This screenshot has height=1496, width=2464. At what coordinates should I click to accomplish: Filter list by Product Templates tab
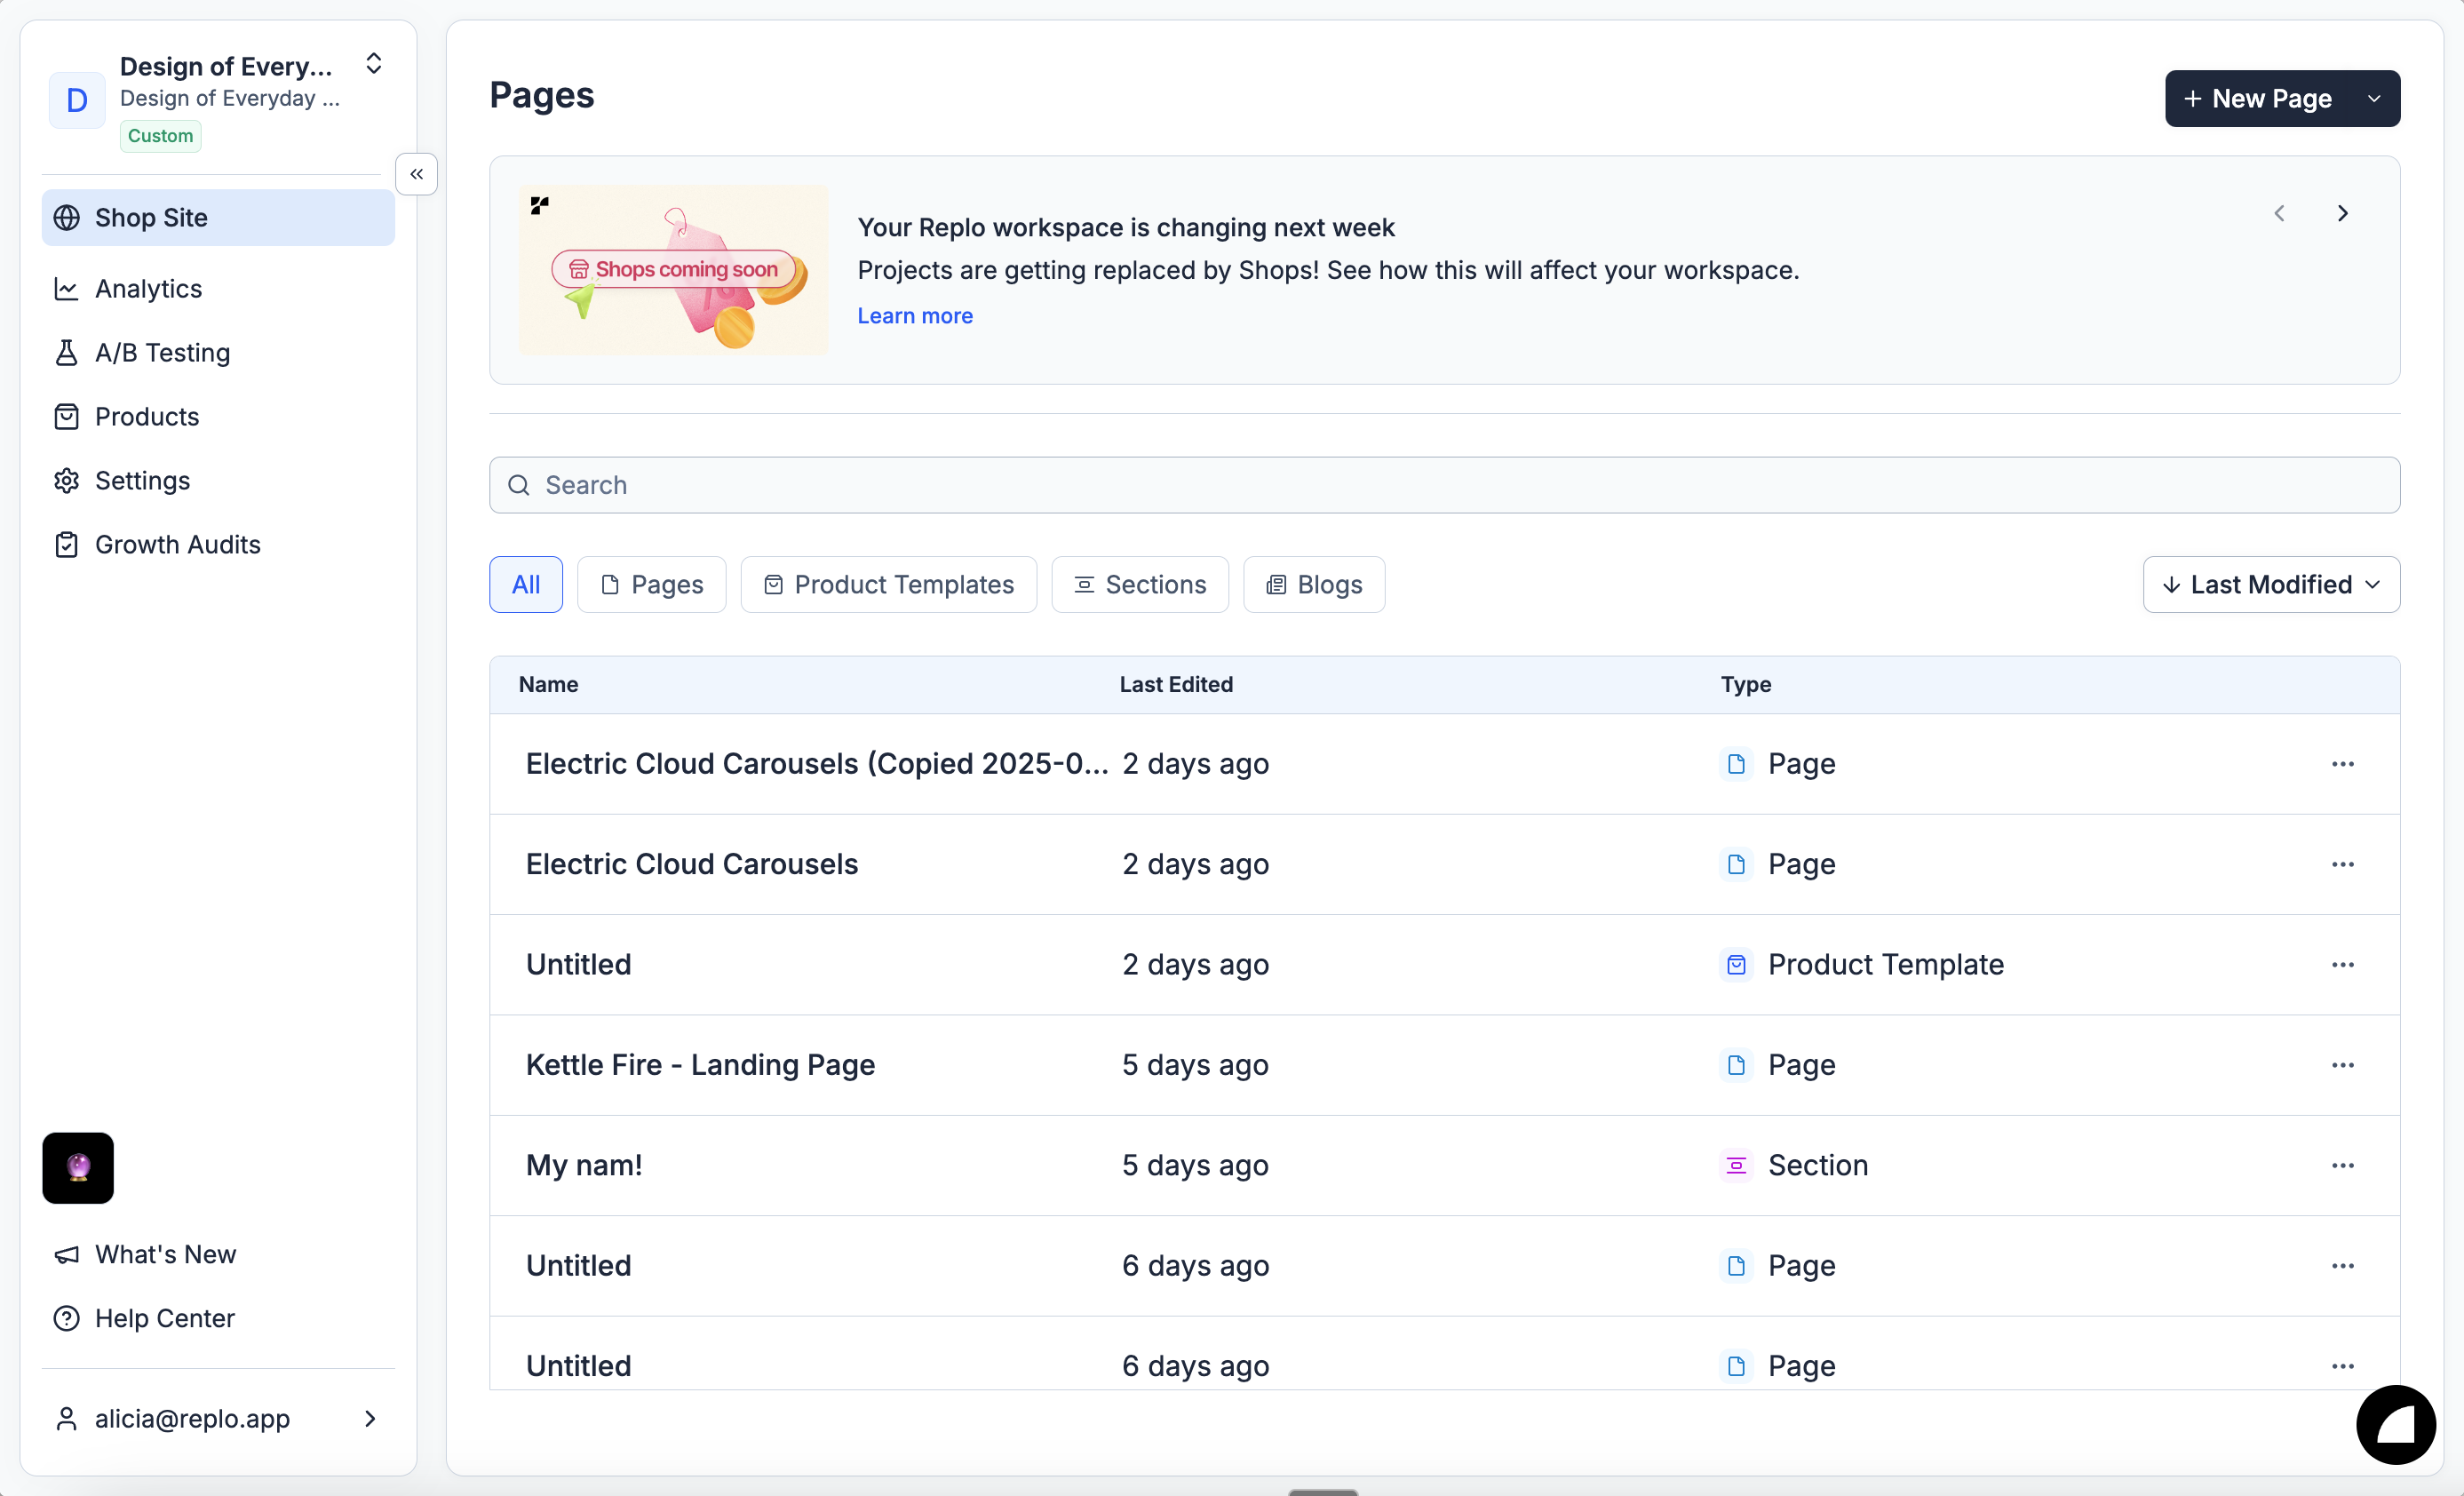pyautogui.click(x=888, y=584)
